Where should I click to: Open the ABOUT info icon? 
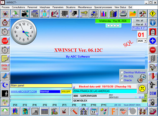tap(153, 22)
